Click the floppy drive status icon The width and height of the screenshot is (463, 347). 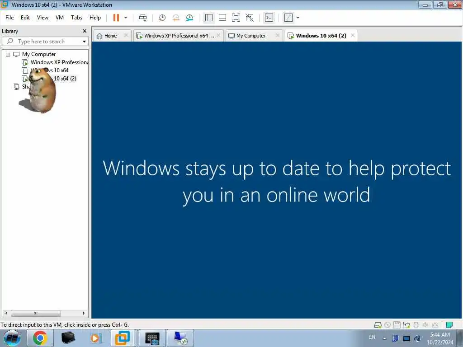tap(397, 325)
